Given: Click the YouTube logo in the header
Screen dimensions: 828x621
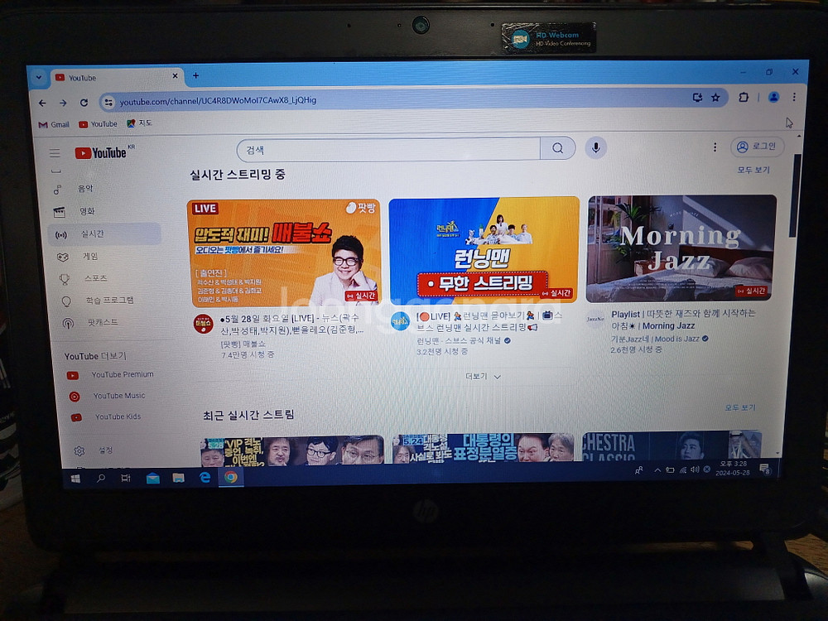Looking at the screenshot, I should (x=101, y=152).
